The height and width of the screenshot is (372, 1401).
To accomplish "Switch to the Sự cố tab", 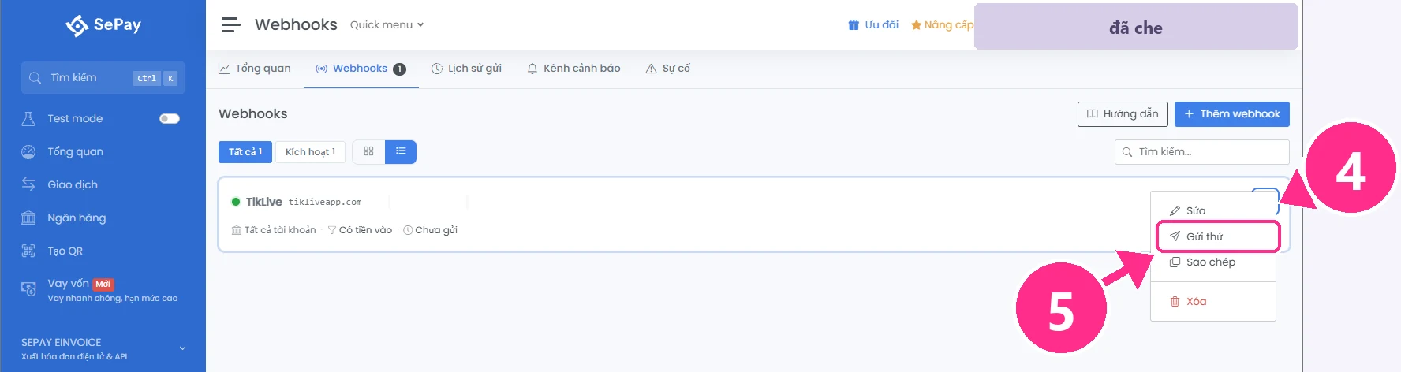I will (x=668, y=69).
